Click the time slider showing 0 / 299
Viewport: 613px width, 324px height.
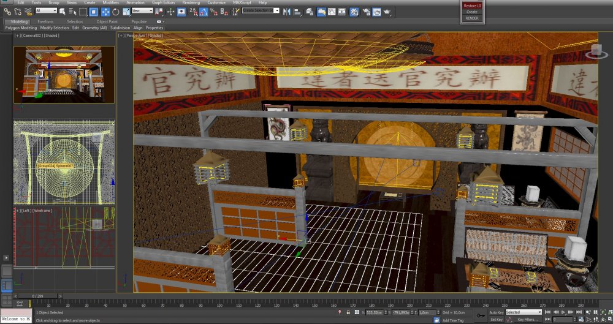tap(37, 296)
